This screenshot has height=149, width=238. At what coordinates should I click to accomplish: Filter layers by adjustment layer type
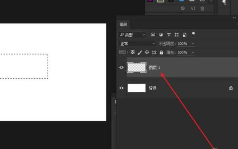[161, 35]
